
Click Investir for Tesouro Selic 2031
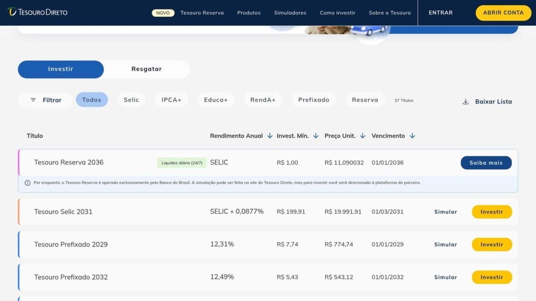click(492, 212)
